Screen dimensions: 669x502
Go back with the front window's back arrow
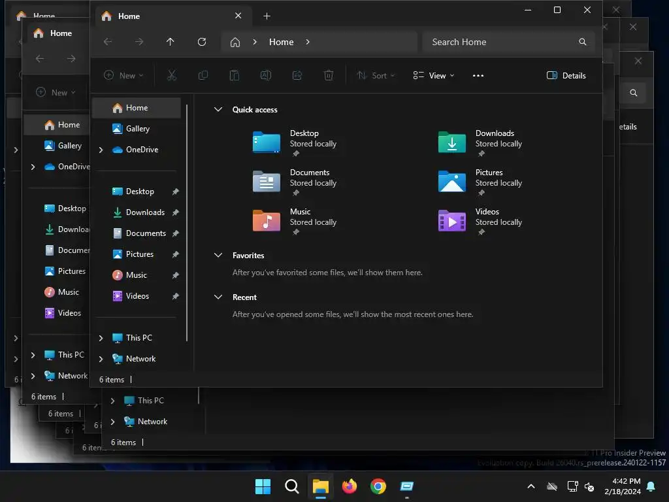(x=108, y=42)
